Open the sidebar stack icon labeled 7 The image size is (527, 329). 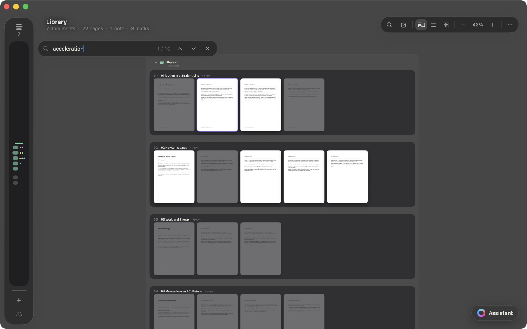click(x=19, y=30)
